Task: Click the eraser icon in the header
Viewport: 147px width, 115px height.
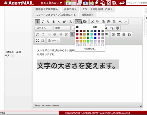Action: point(97,3)
